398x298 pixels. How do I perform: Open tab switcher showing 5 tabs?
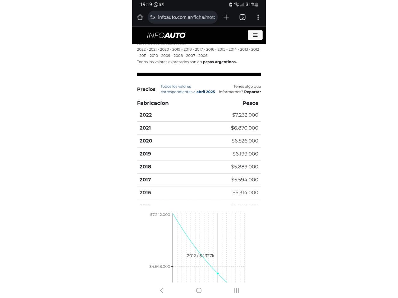click(x=243, y=17)
